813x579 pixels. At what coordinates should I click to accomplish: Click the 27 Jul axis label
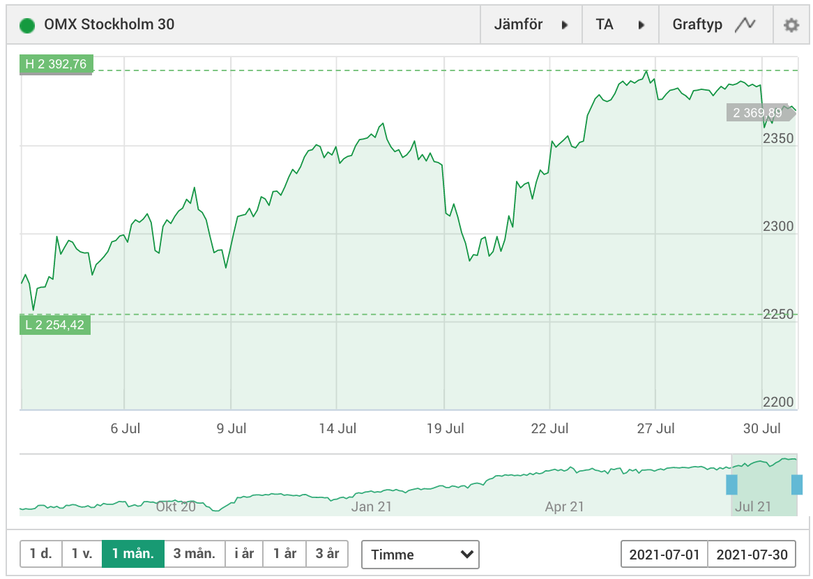pos(656,428)
